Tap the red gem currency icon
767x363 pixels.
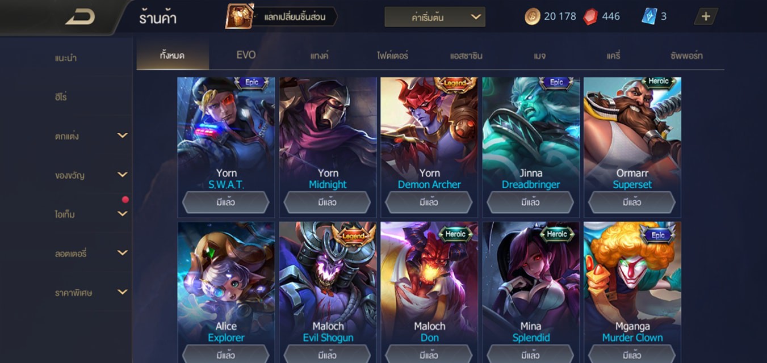tap(590, 16)
